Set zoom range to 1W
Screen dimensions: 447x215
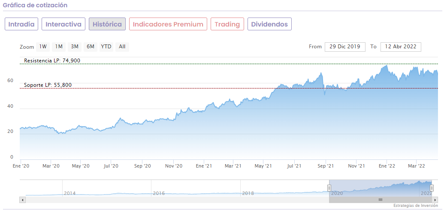tap(43, 47)
